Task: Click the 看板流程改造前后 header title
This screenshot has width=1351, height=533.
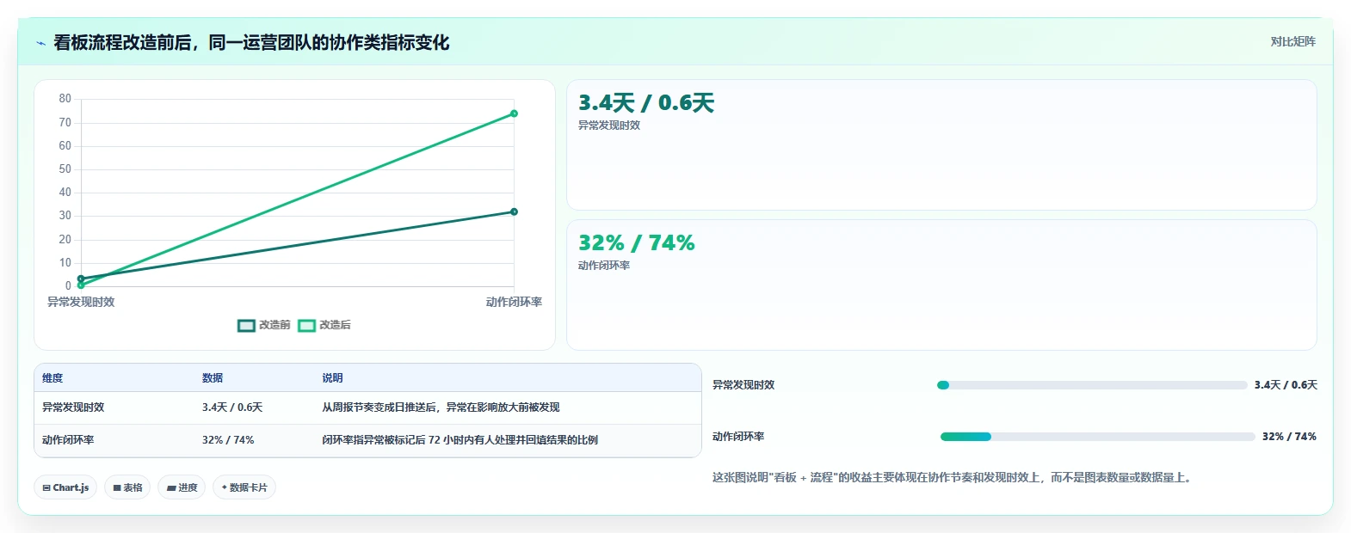Action: pos(251,43)
